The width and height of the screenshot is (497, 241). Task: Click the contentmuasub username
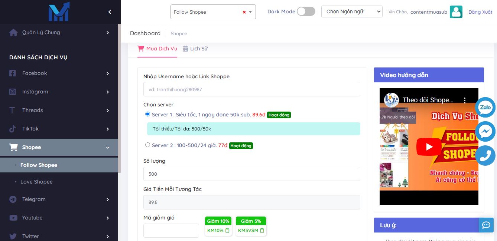(429, 12)
